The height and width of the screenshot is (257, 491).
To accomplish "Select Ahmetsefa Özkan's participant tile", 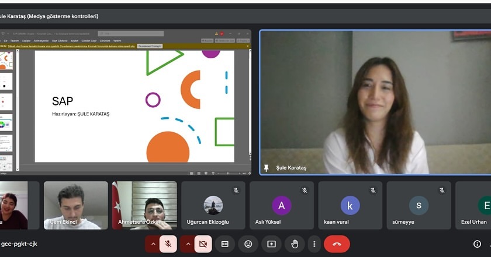I will coord(144,206).
